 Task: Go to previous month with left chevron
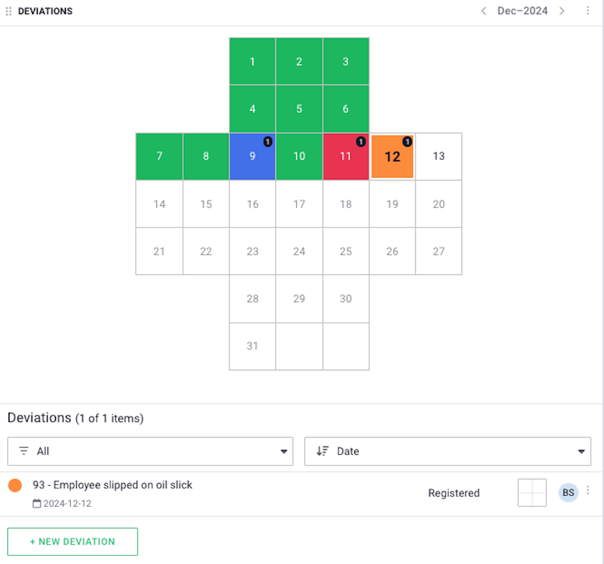(484, 11)
